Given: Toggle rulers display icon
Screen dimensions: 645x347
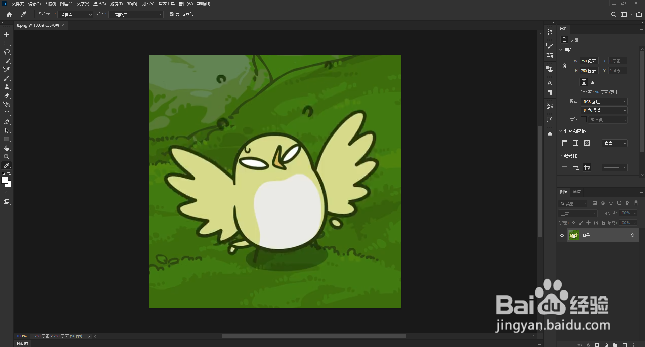Looking at the screenshot, I should tap(565, 143).
